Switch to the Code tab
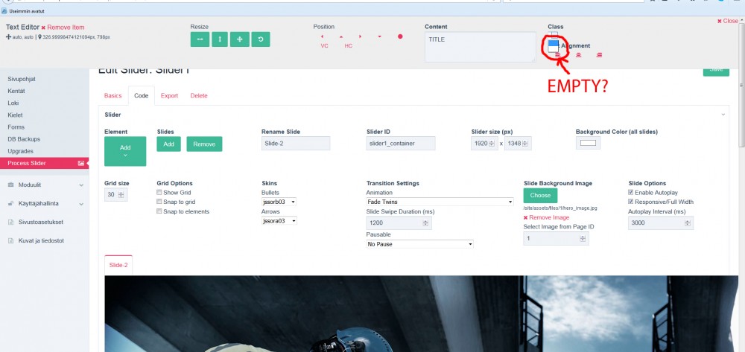 141,96
